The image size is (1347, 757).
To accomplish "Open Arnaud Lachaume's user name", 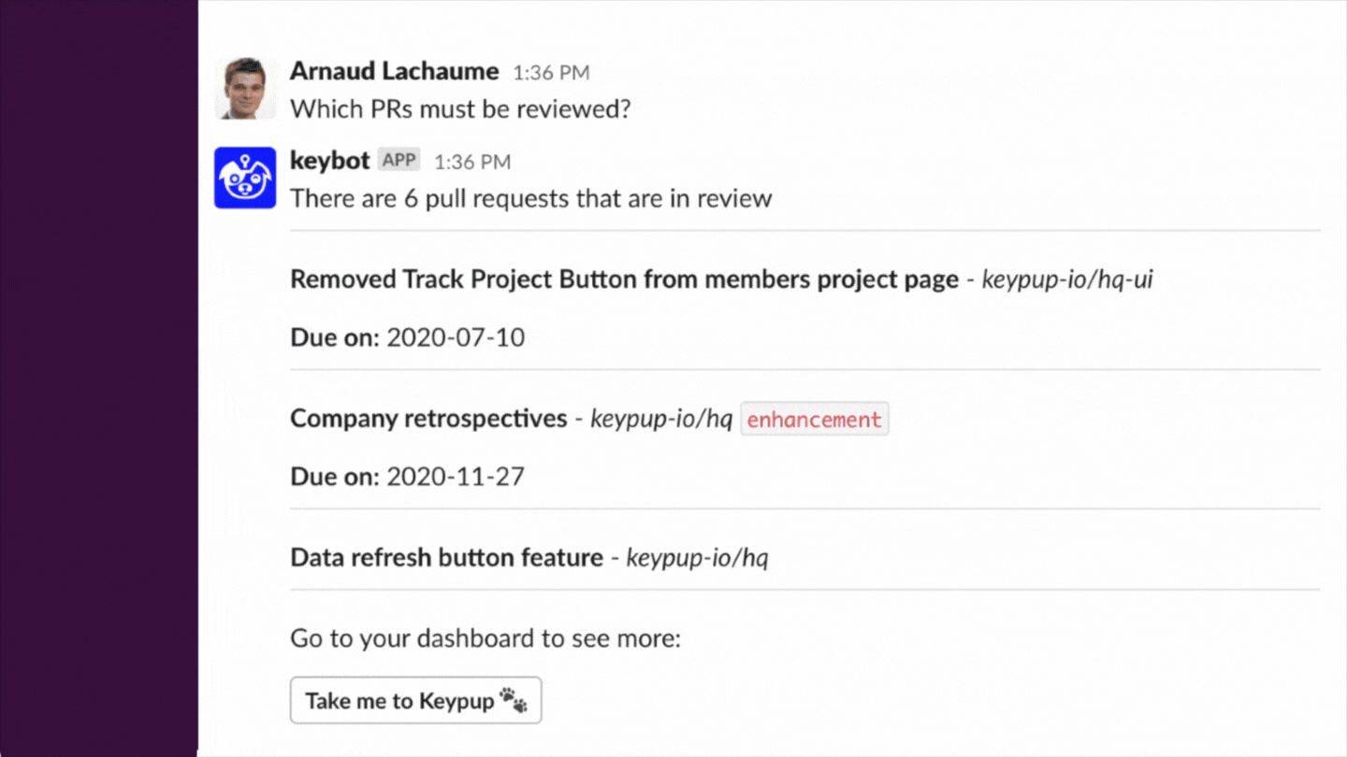I will (x=394, y=71).
